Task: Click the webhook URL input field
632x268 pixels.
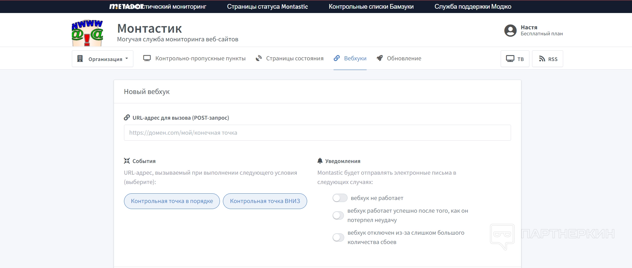Action: pyautogui.click(x=317, y=133)
